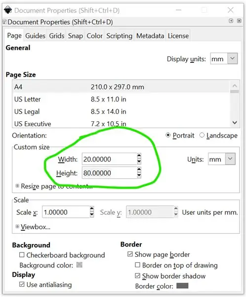Select US Legal page size
Image resolution: width=246 pixels, height=297 pixels.
tap(121, 111)
